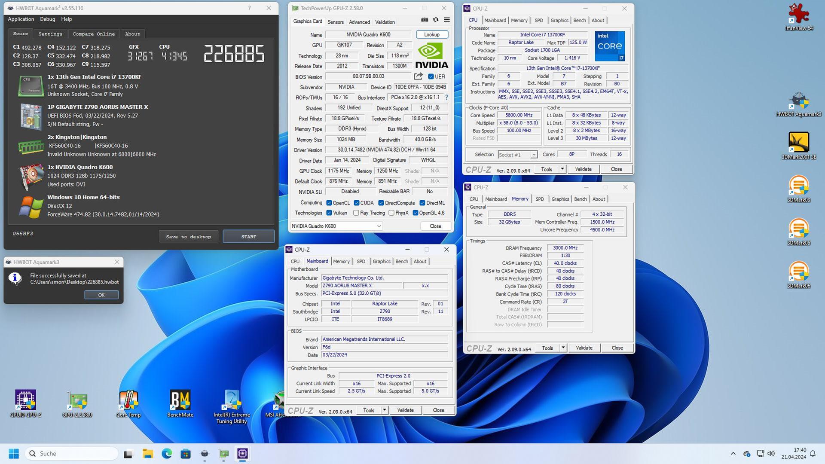Open notifications bell in system tray
Screen dimensions: 825x464
pyautogui.click(x=813, y=454)
